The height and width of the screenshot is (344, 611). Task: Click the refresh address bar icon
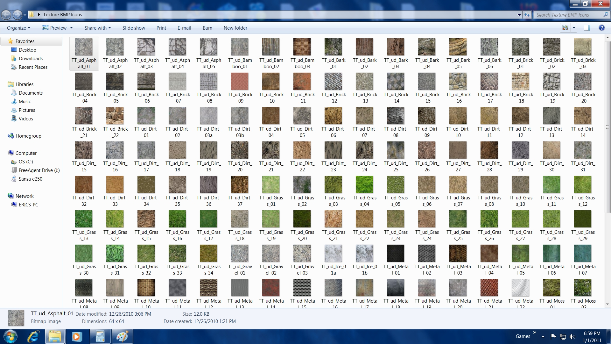pos(527,15)
